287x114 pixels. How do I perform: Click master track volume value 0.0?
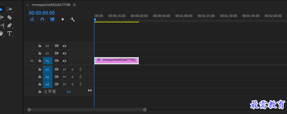tap(69, 92)
